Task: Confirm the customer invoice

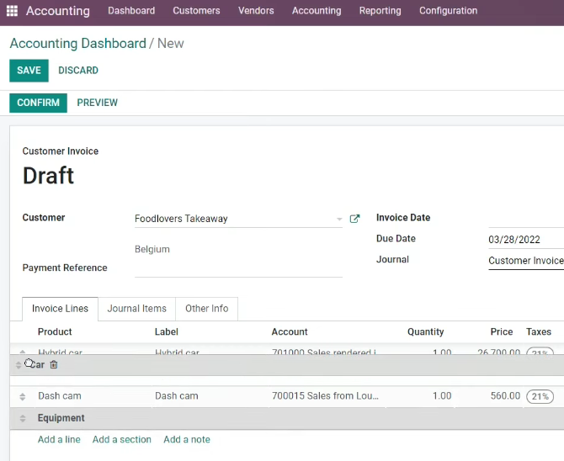Action: point(38,103)
